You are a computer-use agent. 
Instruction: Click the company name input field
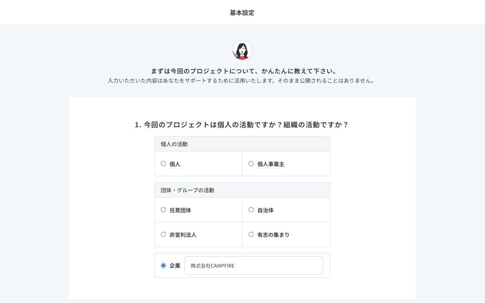pos(254,265)
